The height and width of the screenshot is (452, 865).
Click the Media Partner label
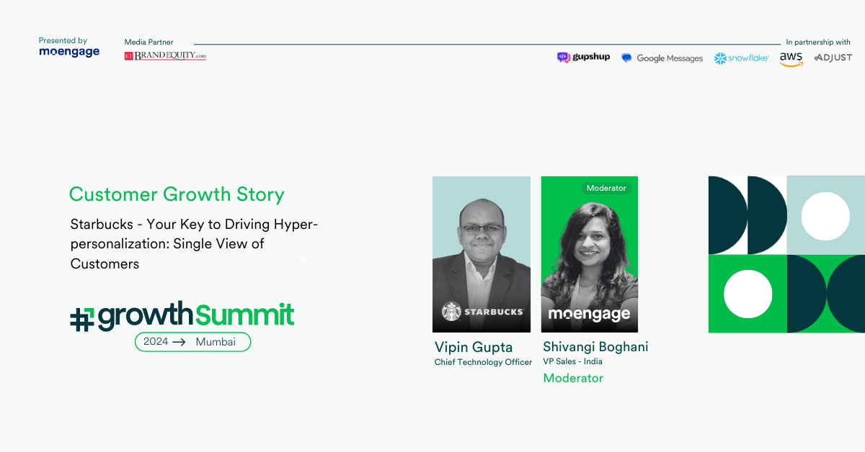point(148,42)
